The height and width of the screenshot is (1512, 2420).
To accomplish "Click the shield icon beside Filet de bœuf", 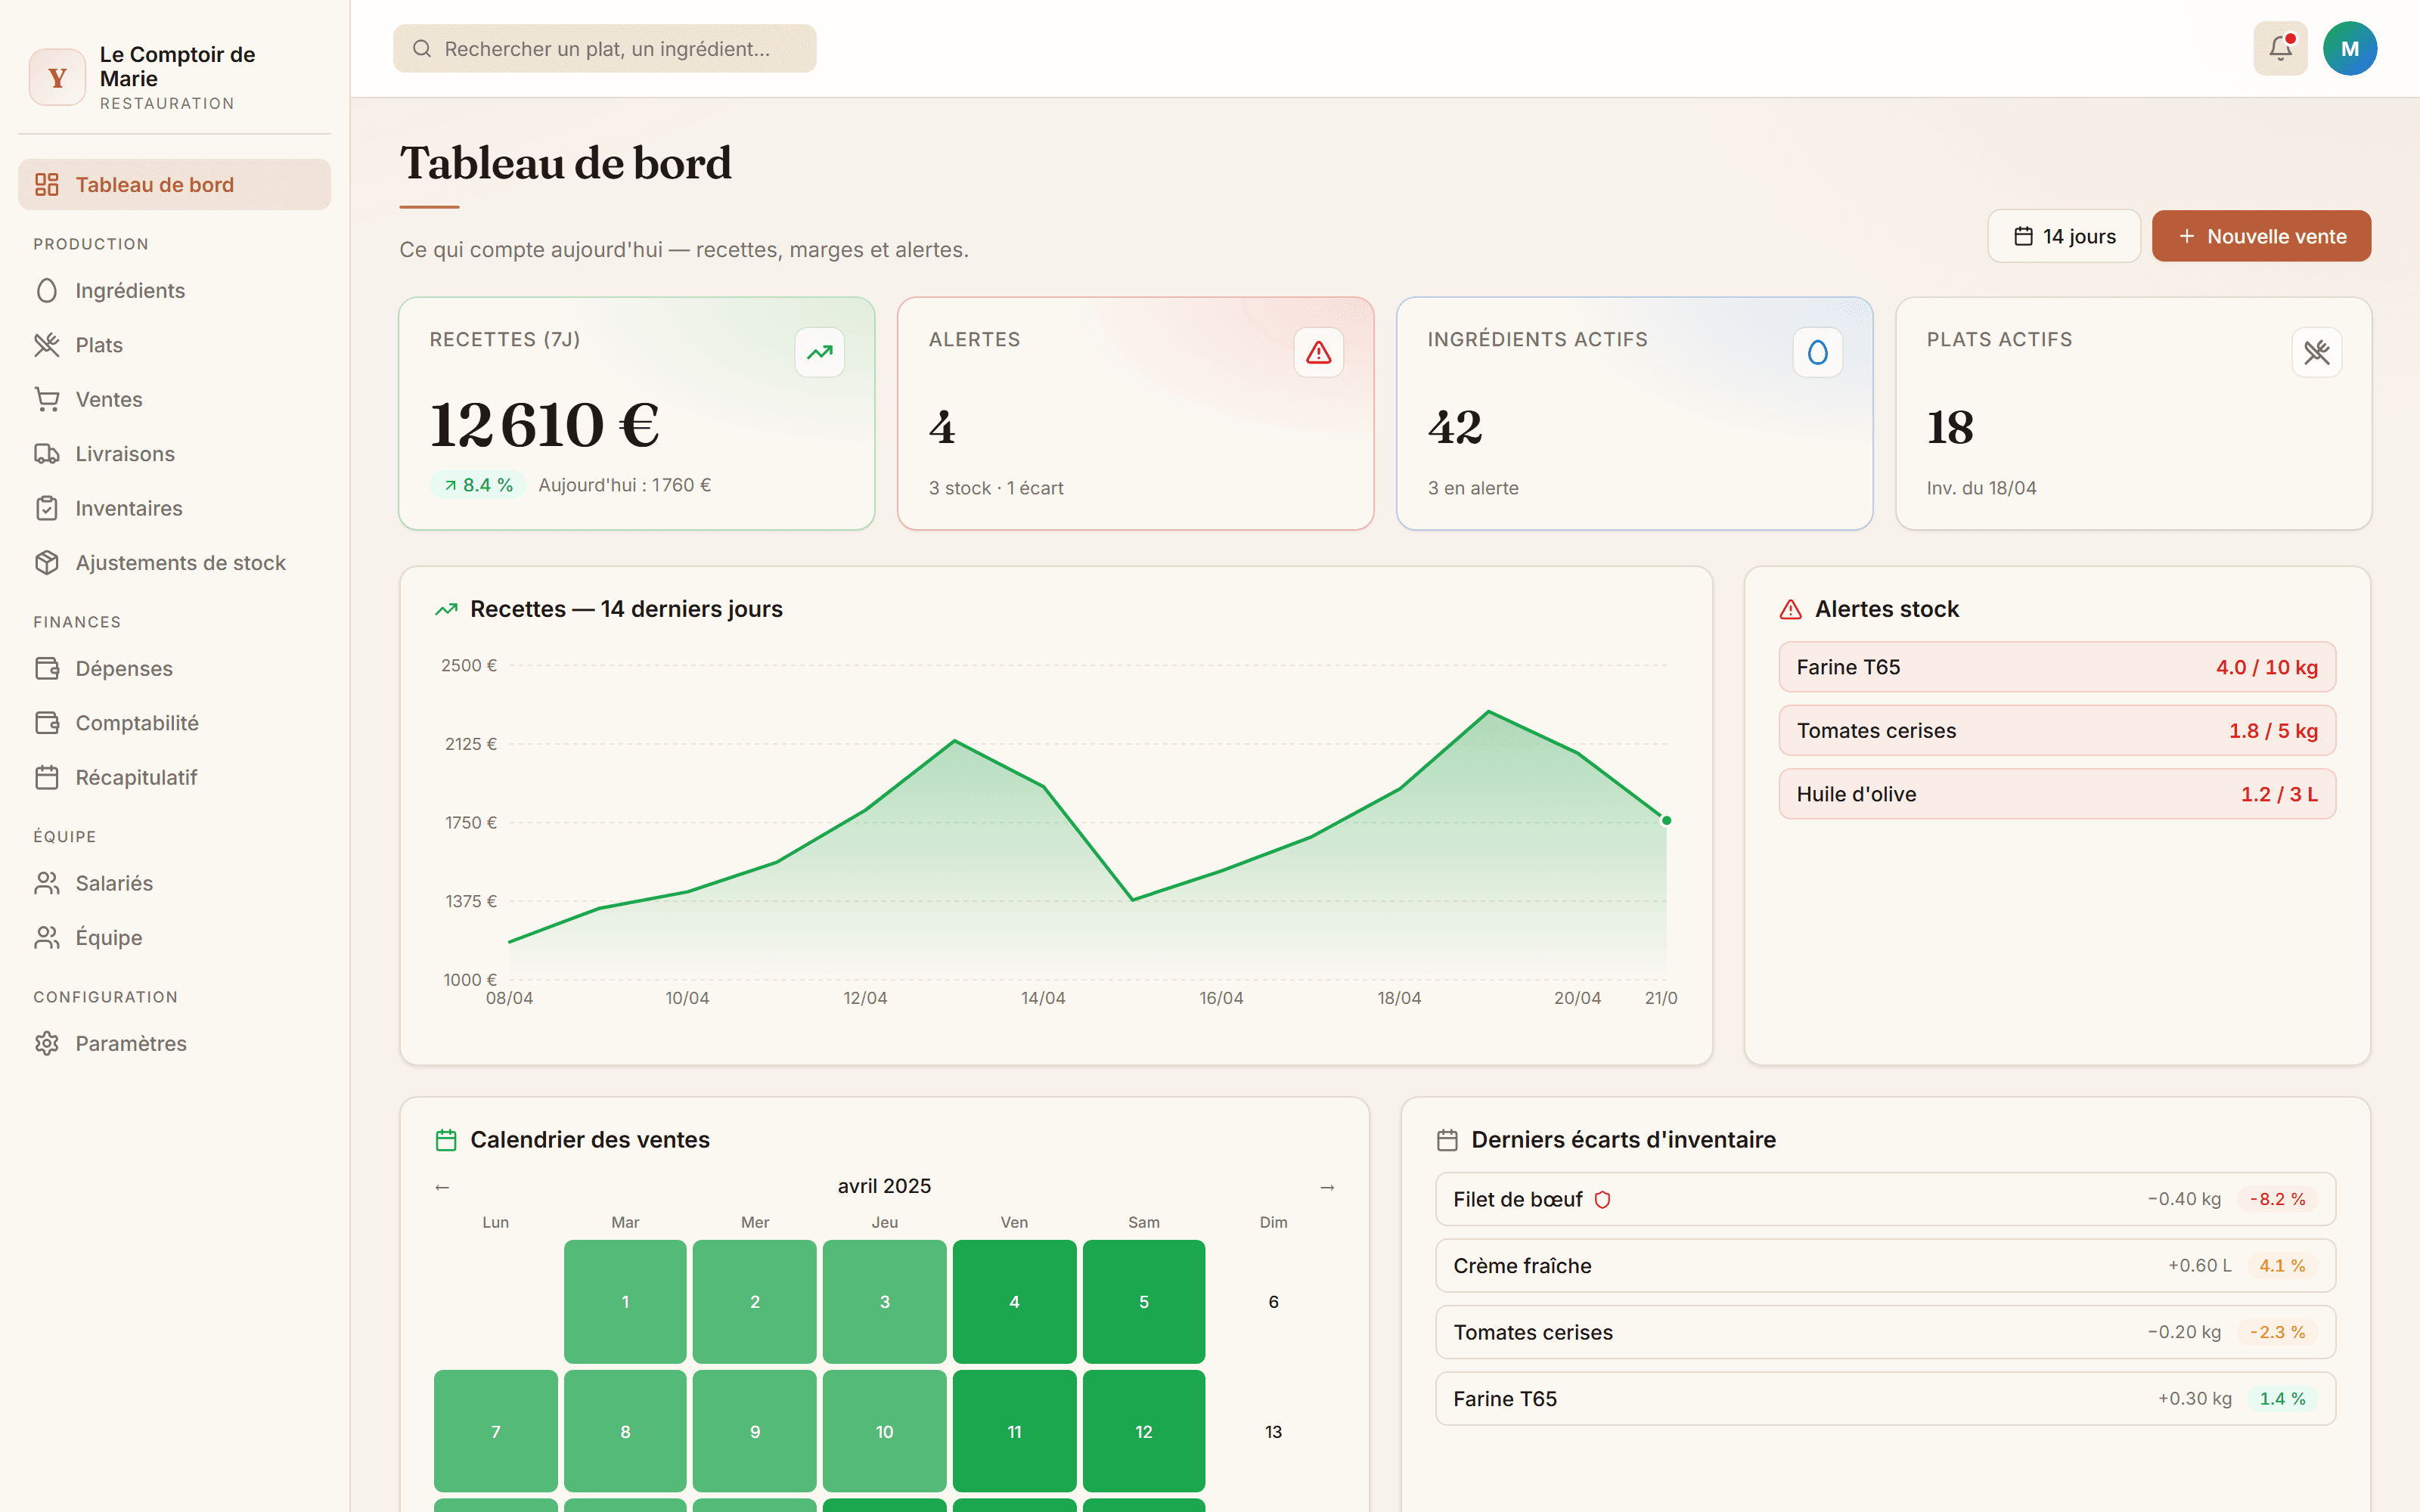I will coord(1602,1200).
